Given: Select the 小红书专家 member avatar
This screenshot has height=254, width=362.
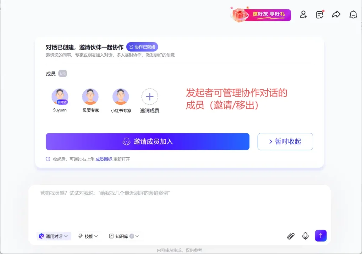Looking at the screenshot, I should coord(121,97).
